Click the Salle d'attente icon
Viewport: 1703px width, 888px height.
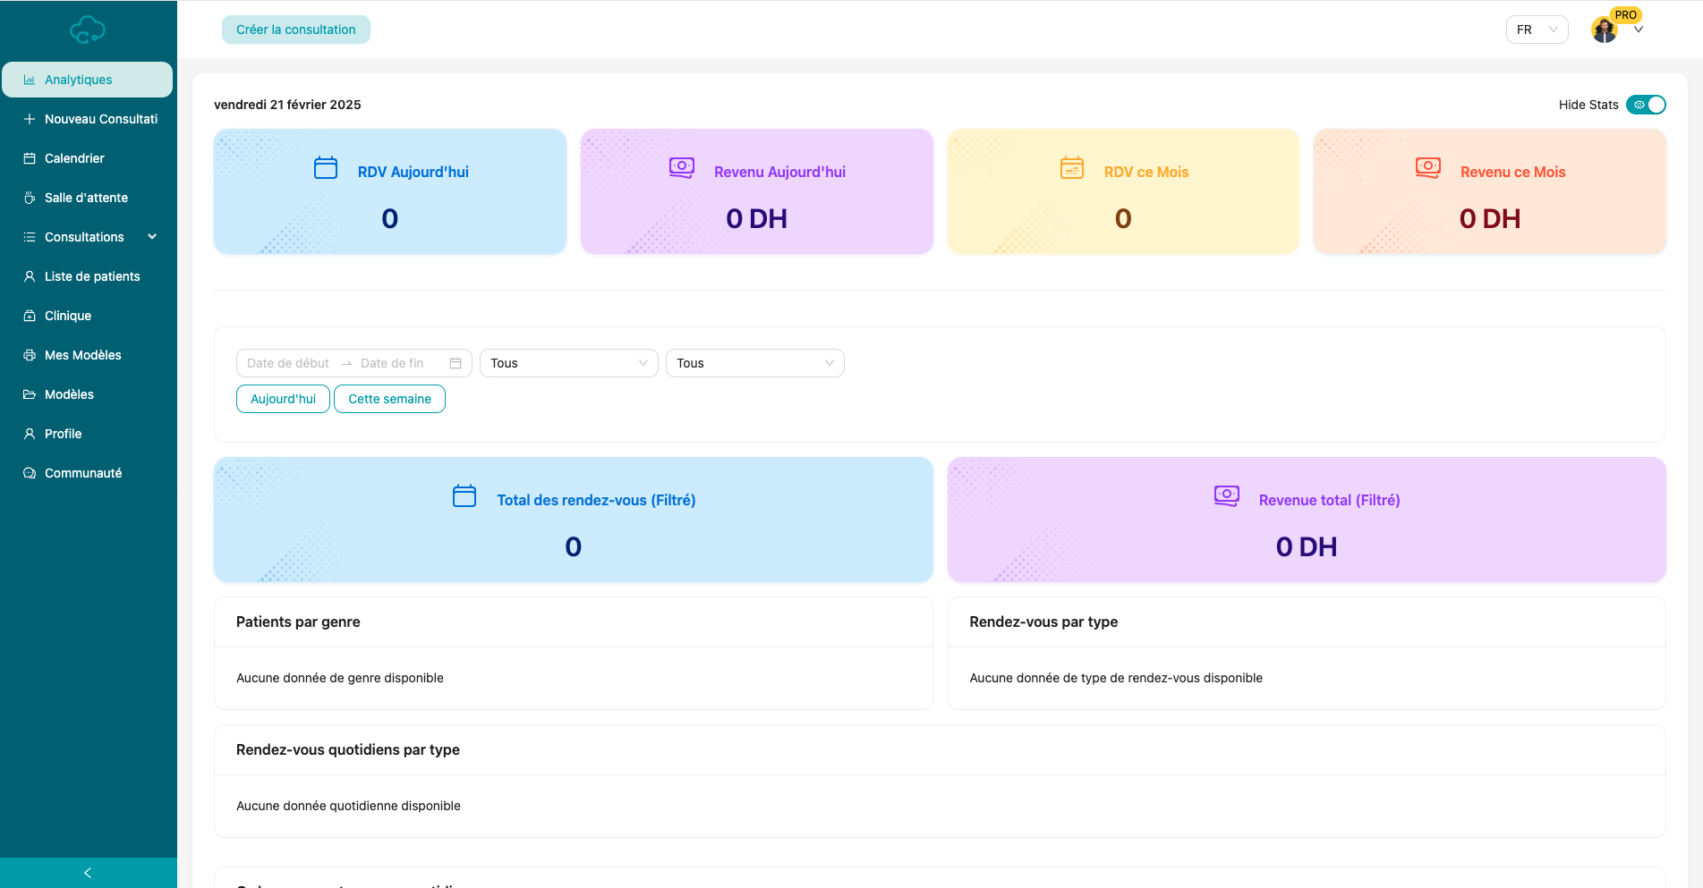click(x=30, y=198)
